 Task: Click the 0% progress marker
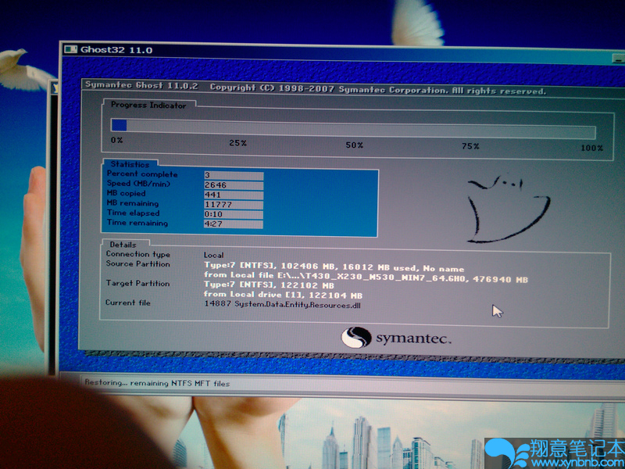(x=116, y=140)
